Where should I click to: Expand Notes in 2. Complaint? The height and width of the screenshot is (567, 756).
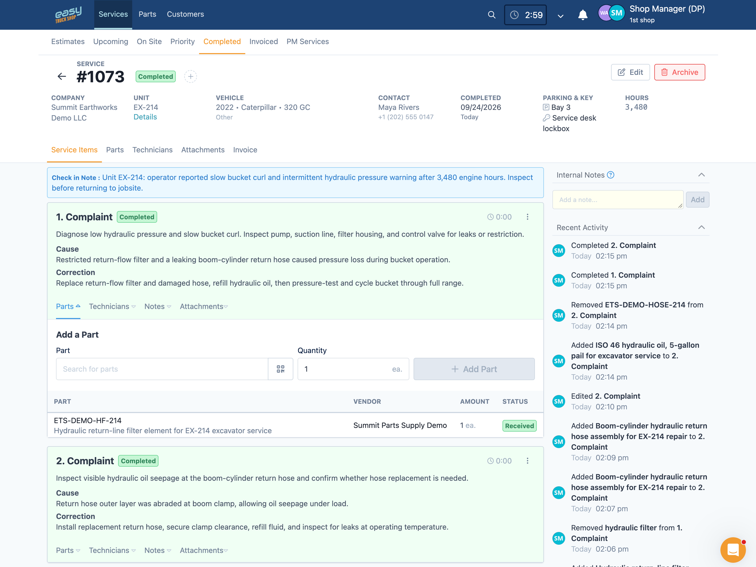[158, 550]
